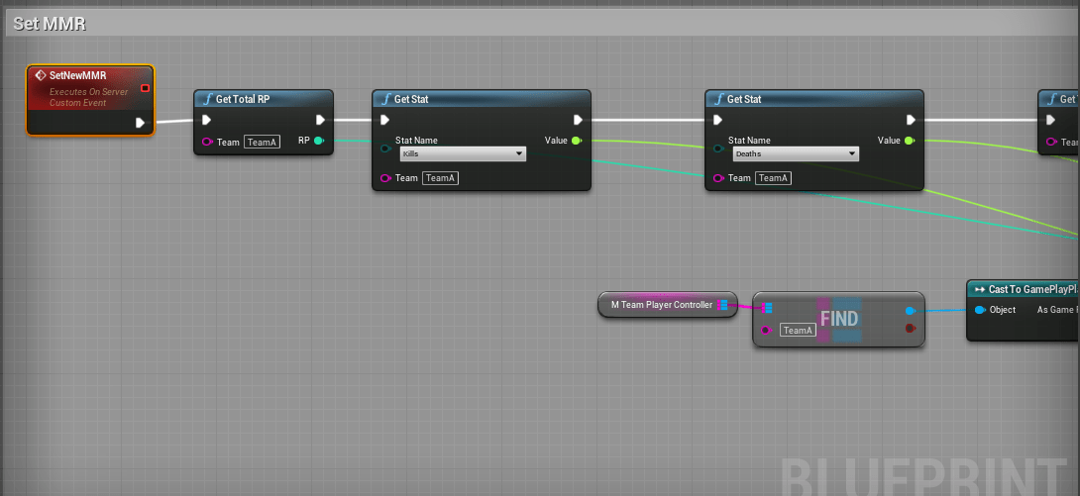
Task: Click M Team Player Controller output pin
Action: 722,305
